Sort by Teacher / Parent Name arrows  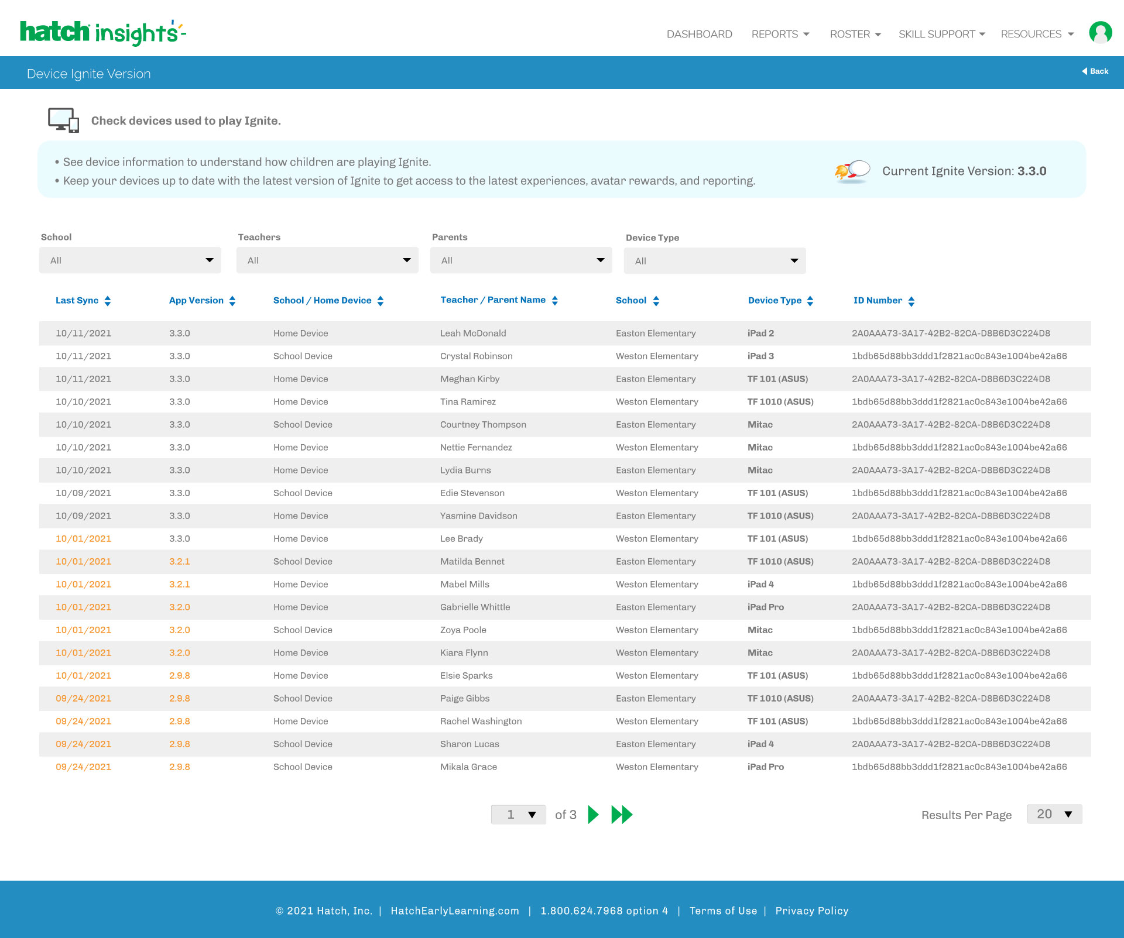pyautogui.click(x=555, y=300)
